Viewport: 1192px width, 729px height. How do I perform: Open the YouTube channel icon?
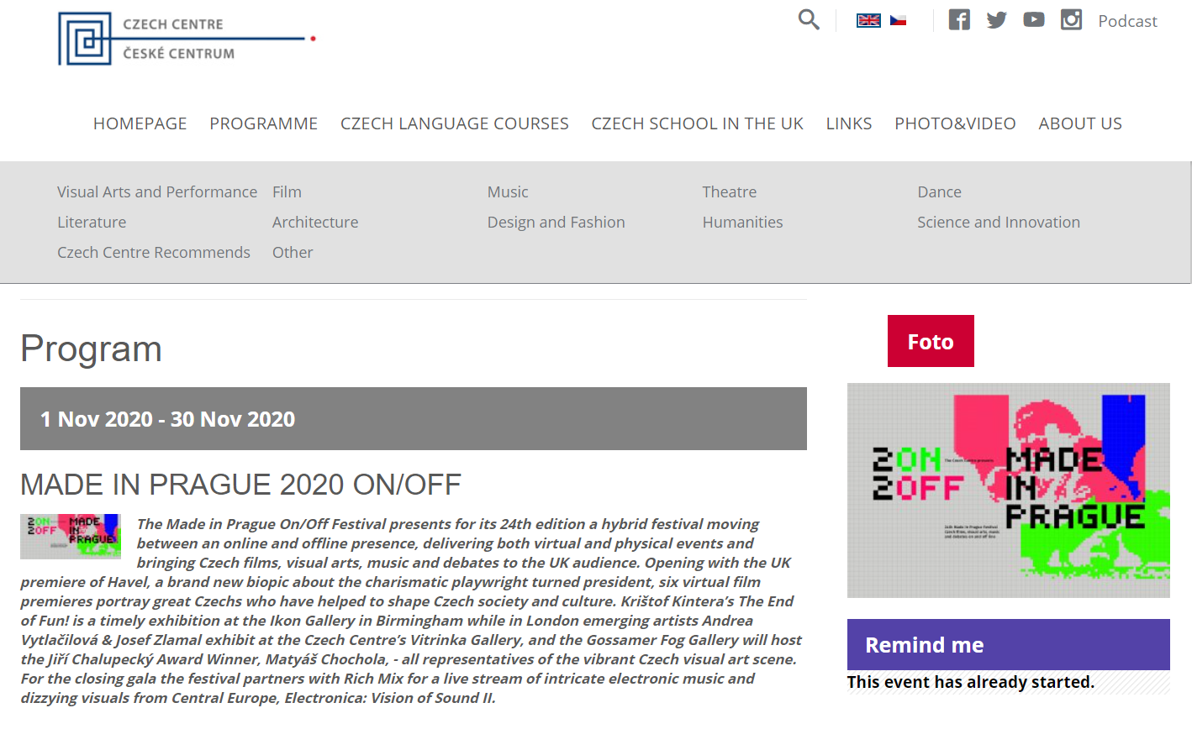[1034, 19]
